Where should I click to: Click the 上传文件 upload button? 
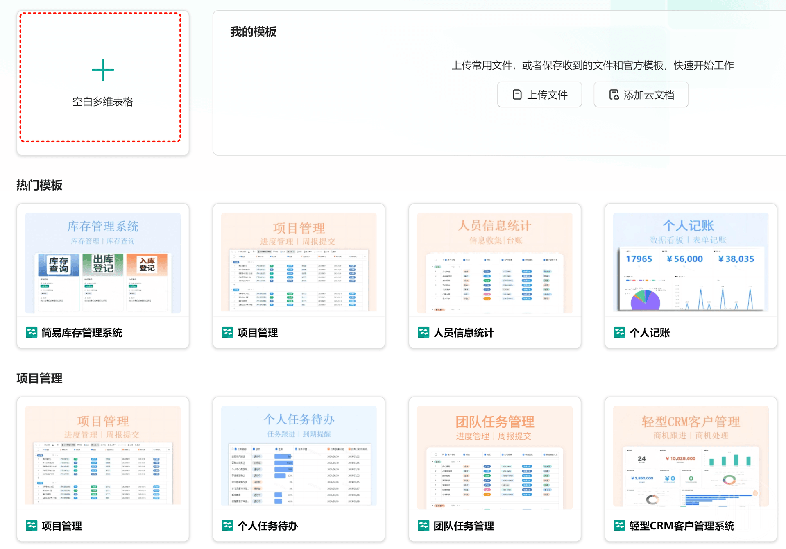(539, 95)
